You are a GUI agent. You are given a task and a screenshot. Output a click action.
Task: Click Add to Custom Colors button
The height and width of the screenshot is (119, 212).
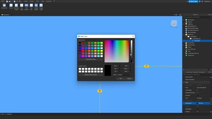[x=90, y=75]
